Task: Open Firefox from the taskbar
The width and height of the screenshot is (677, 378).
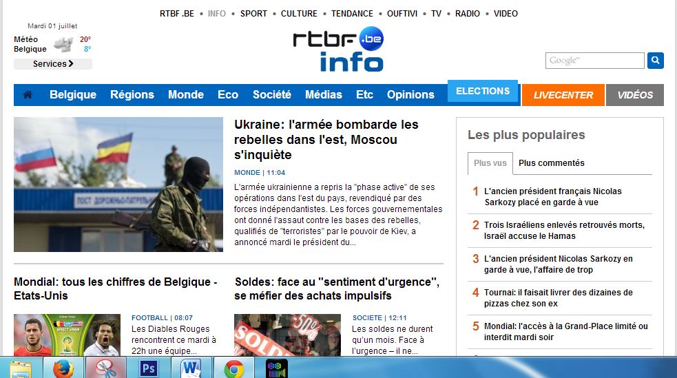Action: click(x=63, y=368)
